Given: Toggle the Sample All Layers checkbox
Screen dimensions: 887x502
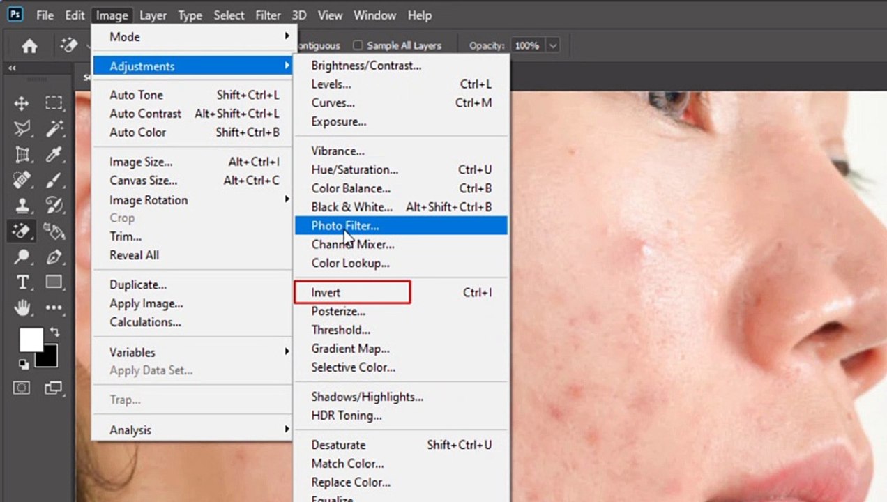Looking at the screenshot, I should point(358,45).
